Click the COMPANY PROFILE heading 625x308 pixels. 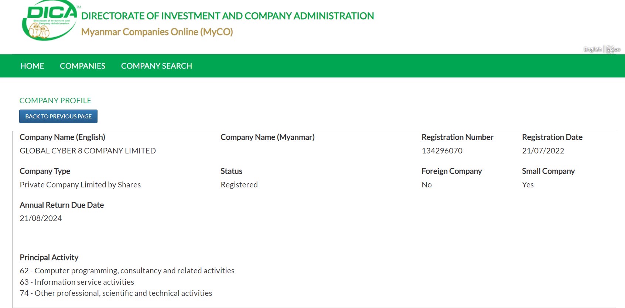55,101
